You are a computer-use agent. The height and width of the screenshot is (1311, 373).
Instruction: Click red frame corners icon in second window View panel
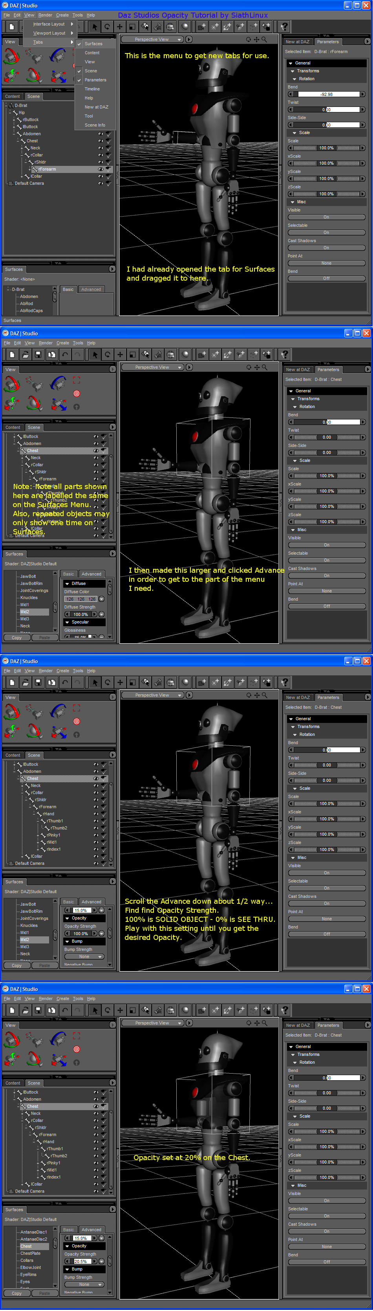77,380
